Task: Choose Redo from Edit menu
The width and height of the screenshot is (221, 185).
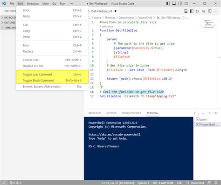Action: (x=52, y=16)
